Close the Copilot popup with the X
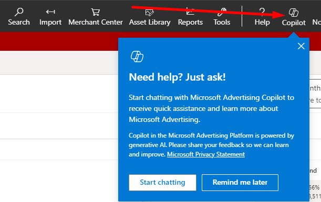 pyautogui.click(x=301, y=46)
